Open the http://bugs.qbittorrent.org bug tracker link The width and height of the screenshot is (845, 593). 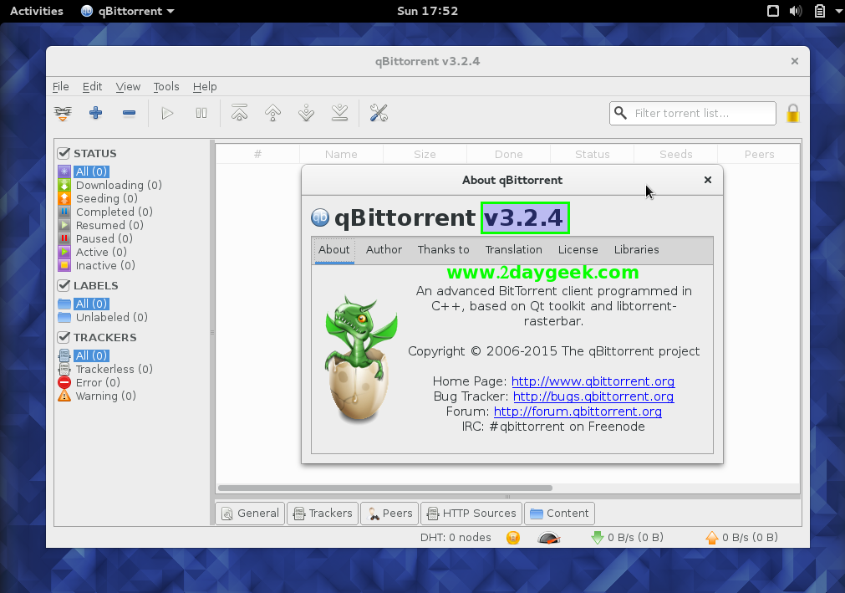pos(593,396)
